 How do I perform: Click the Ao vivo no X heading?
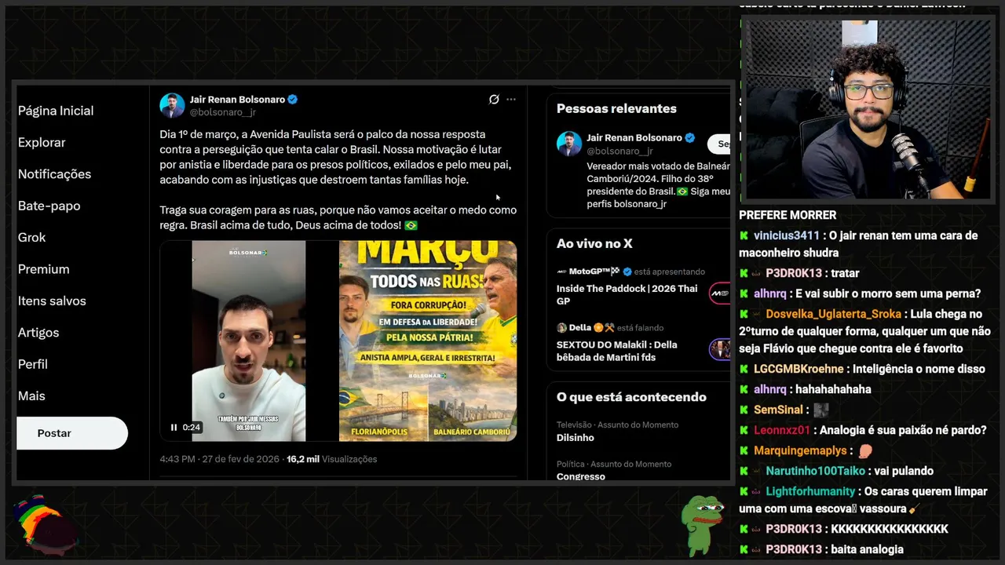click(x=594, y=244)
